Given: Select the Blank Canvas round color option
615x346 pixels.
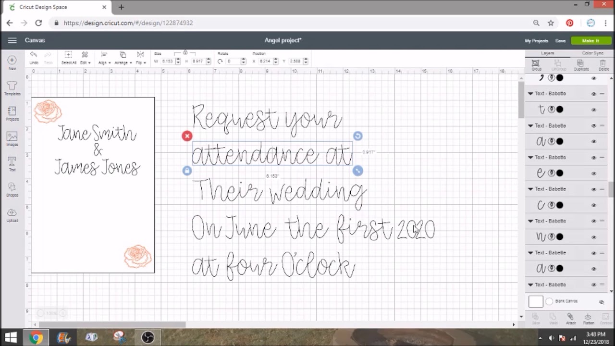Looking at the screenshot, I should pyautogui.click(x=549, y=301).
